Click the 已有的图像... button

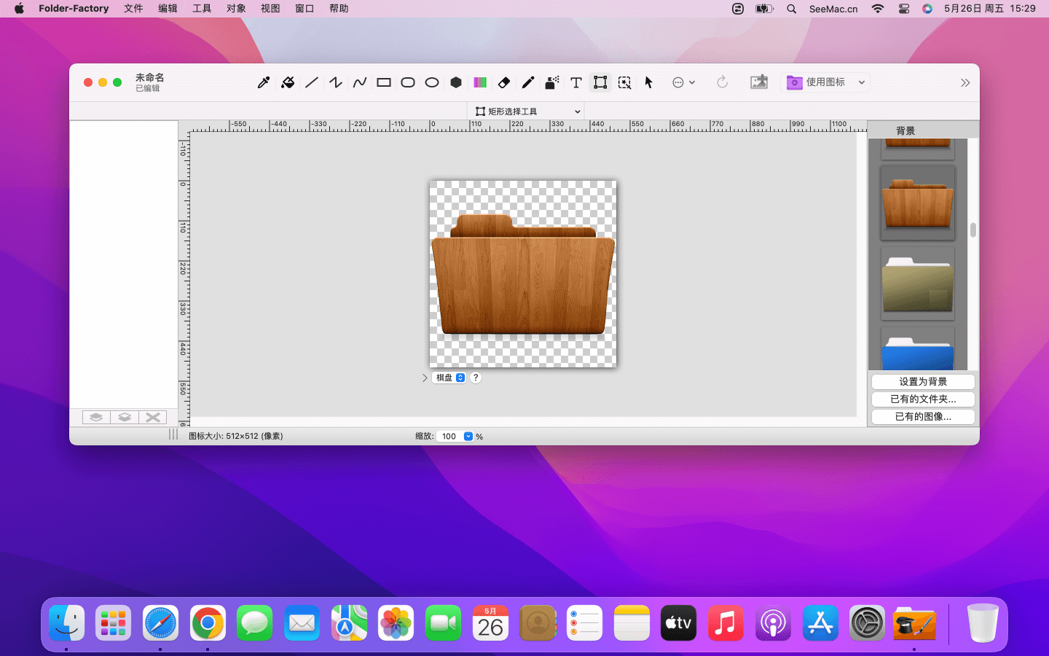pos(923,417)
